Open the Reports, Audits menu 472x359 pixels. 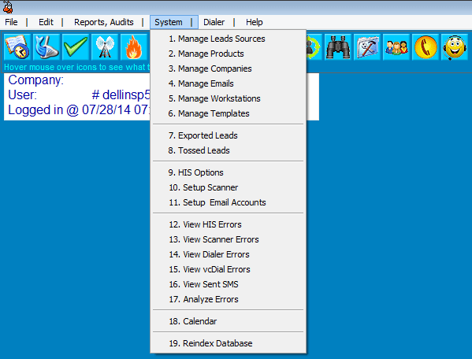click(x=103, y=22)
